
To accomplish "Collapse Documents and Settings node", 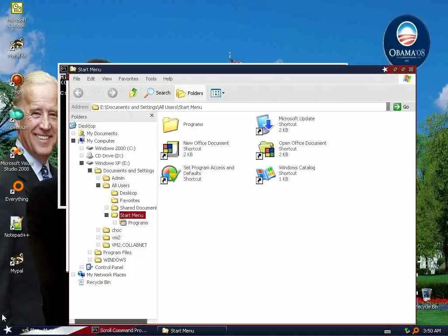I will (90, 171).
